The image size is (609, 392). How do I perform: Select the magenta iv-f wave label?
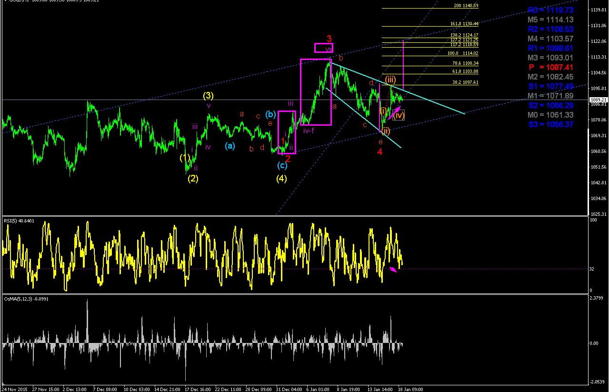coord(308,130)
